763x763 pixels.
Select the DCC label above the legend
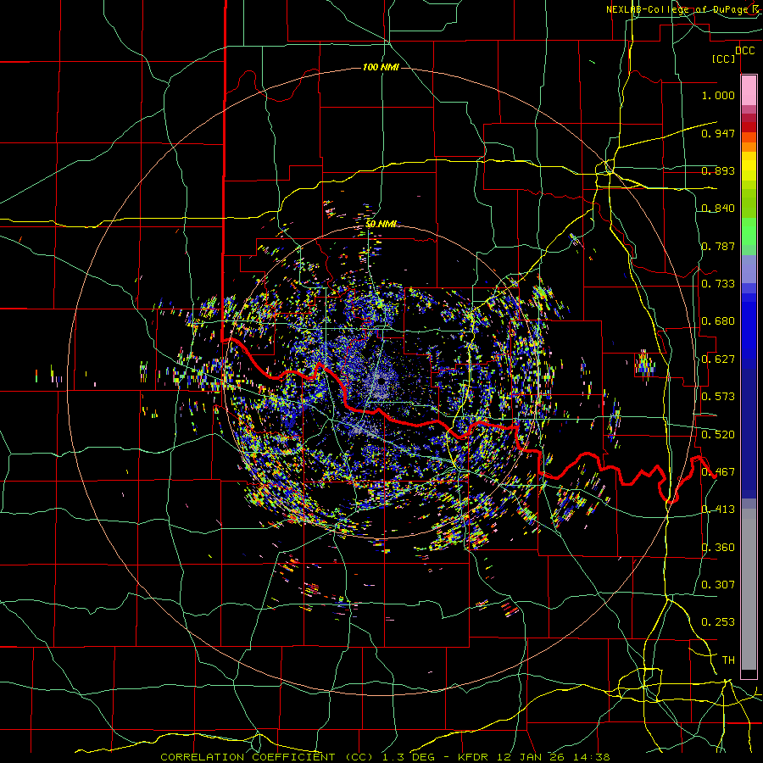[x=744, y=51]
